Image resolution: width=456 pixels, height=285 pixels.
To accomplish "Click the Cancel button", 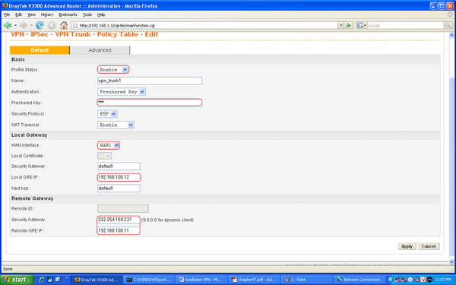I will click(x=429, y=246).
